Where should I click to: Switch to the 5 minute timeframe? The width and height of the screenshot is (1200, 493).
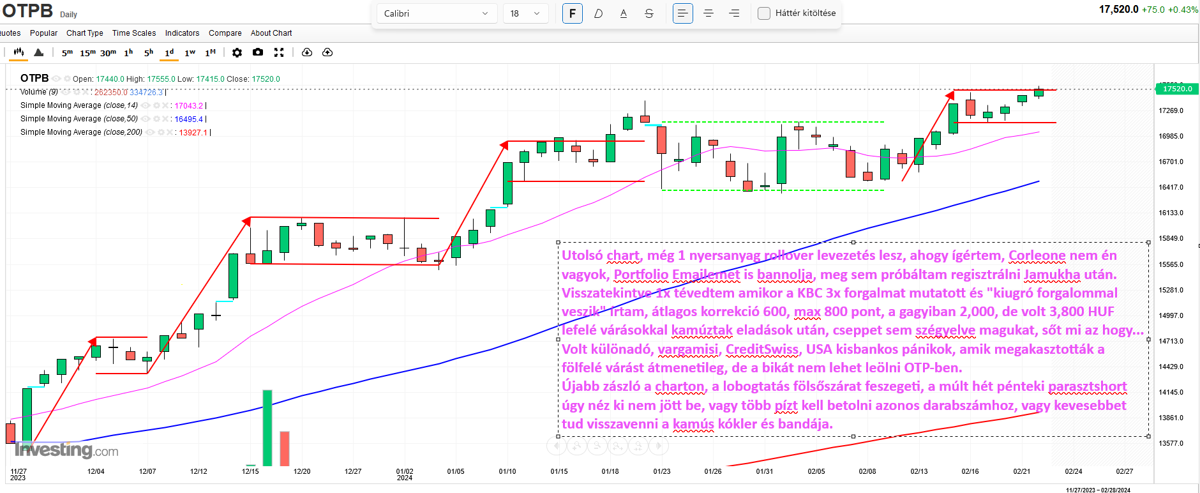[67, 52]
